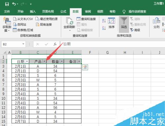Click the 编辑链接 button
Viewport: 165px width, 126px height.
(x=85, y=30)
